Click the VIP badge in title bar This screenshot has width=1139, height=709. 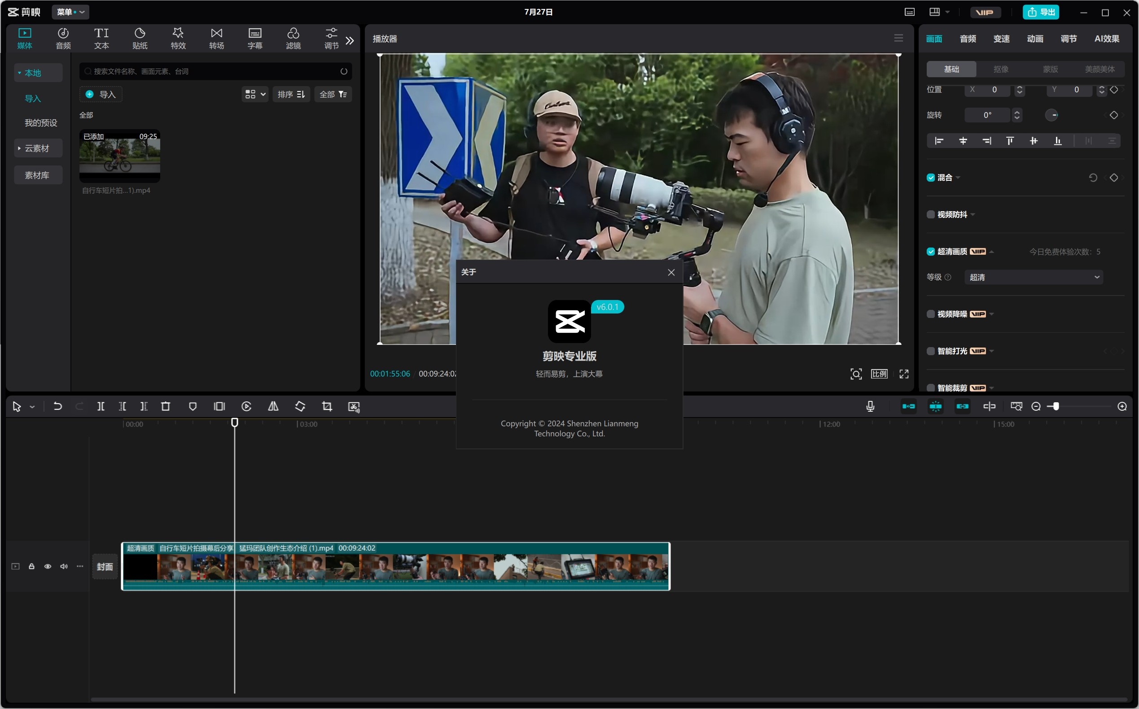[x=985, y=12]
